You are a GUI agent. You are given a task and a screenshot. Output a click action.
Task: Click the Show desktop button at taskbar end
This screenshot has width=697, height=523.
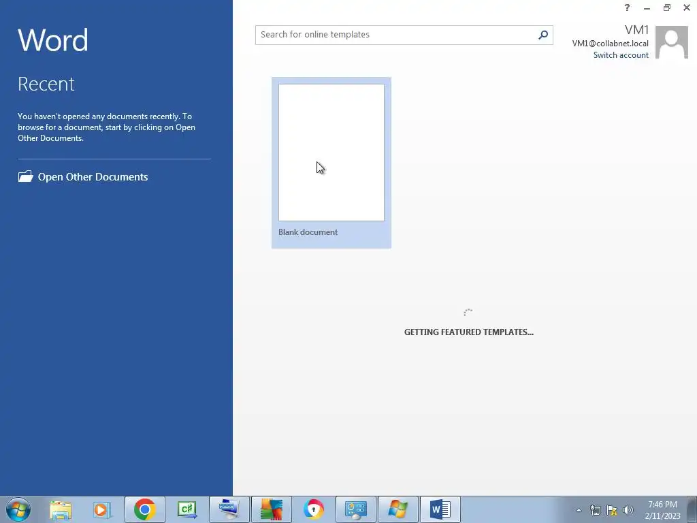pyautogui.click(x=692, y=509)
